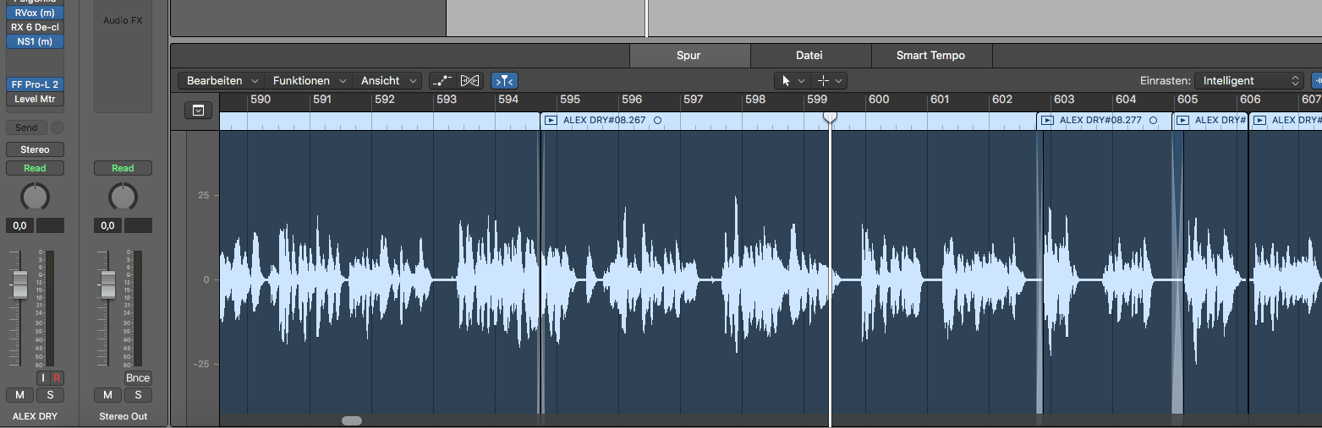1322x428 pixels.
Task: Toggle the blue Catch Playhead button
Action: pyautogui.click(x=504, y=81)
